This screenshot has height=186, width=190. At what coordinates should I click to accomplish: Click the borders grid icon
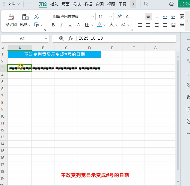pos(87,25)
